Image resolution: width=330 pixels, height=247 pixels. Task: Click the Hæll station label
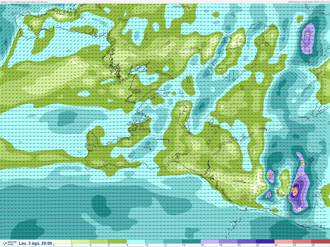tap(233, 138)
